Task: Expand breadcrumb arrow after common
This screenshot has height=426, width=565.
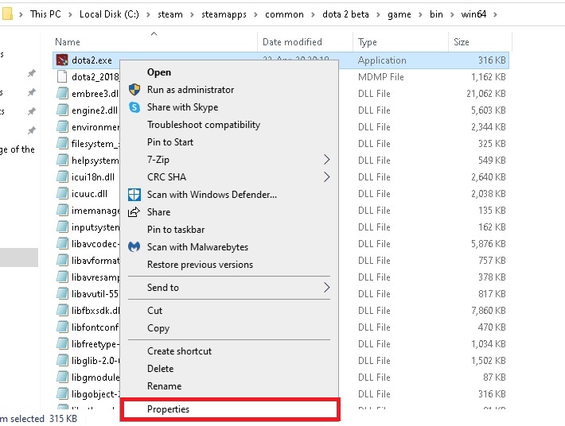Action: (x=313, y=14)
